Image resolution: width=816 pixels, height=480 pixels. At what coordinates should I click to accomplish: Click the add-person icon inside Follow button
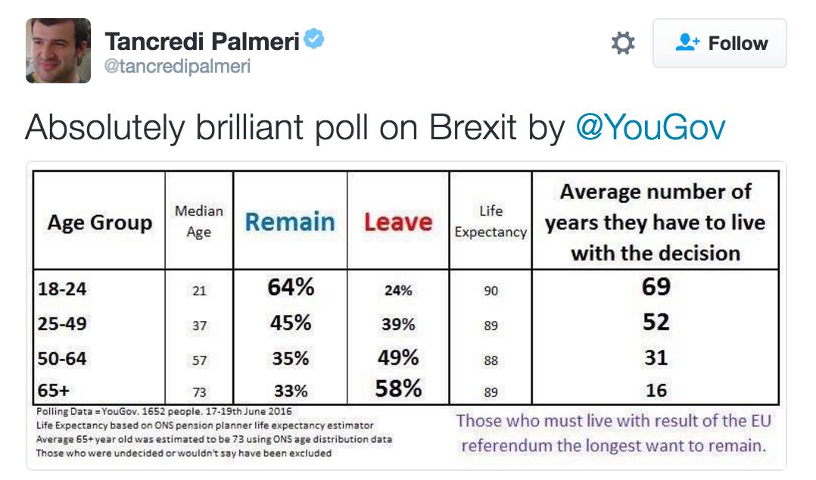[x=687, y=43]
